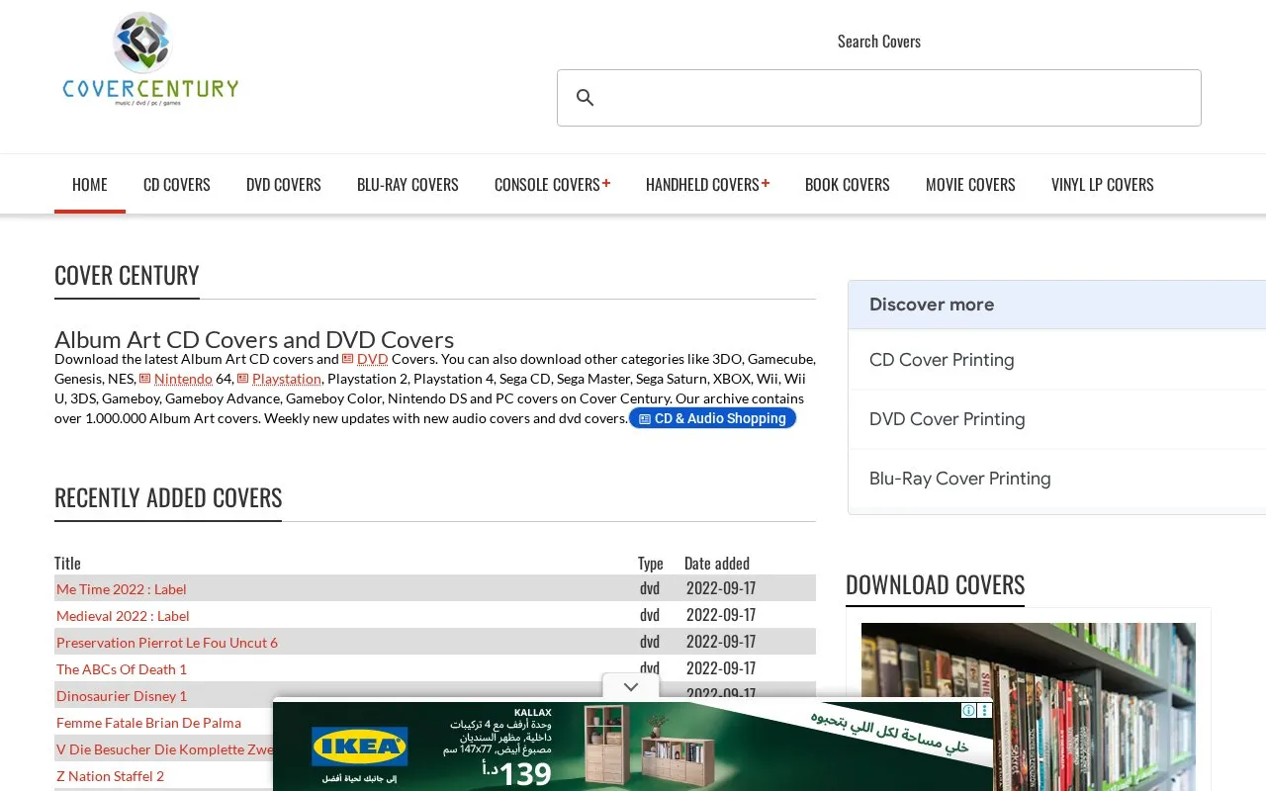Open V Die Besucher Die Komplette cover
The image size is (1266, 791).
coord(164,749)
